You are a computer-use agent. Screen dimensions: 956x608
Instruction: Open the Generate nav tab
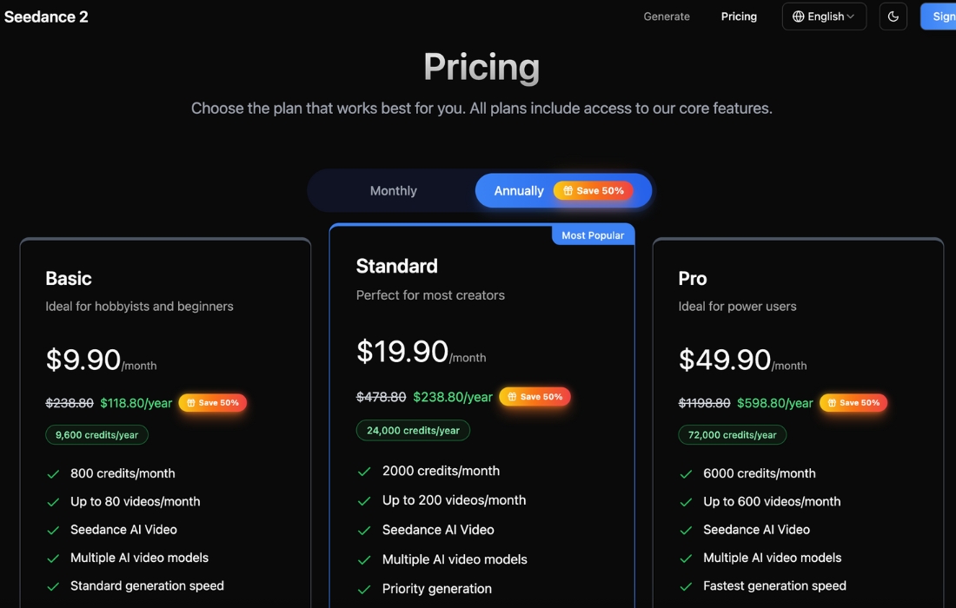click(667, 17)
